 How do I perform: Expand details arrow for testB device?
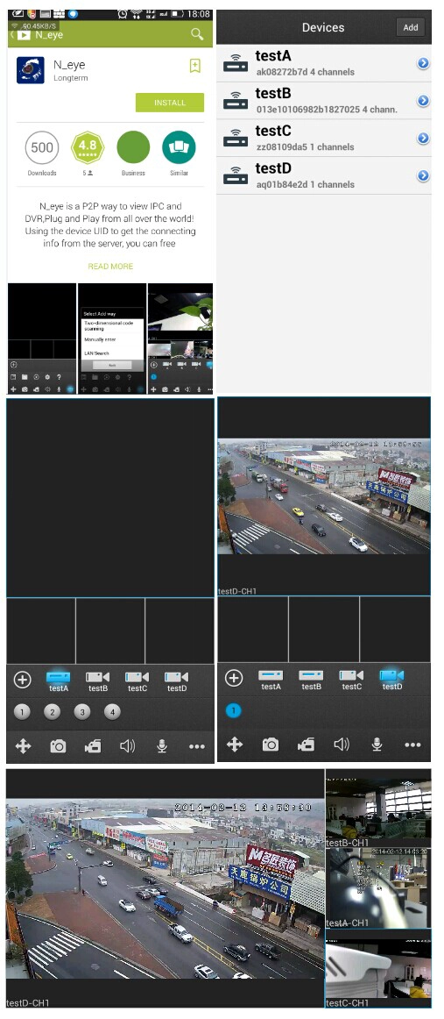click(x=423, y=101)
